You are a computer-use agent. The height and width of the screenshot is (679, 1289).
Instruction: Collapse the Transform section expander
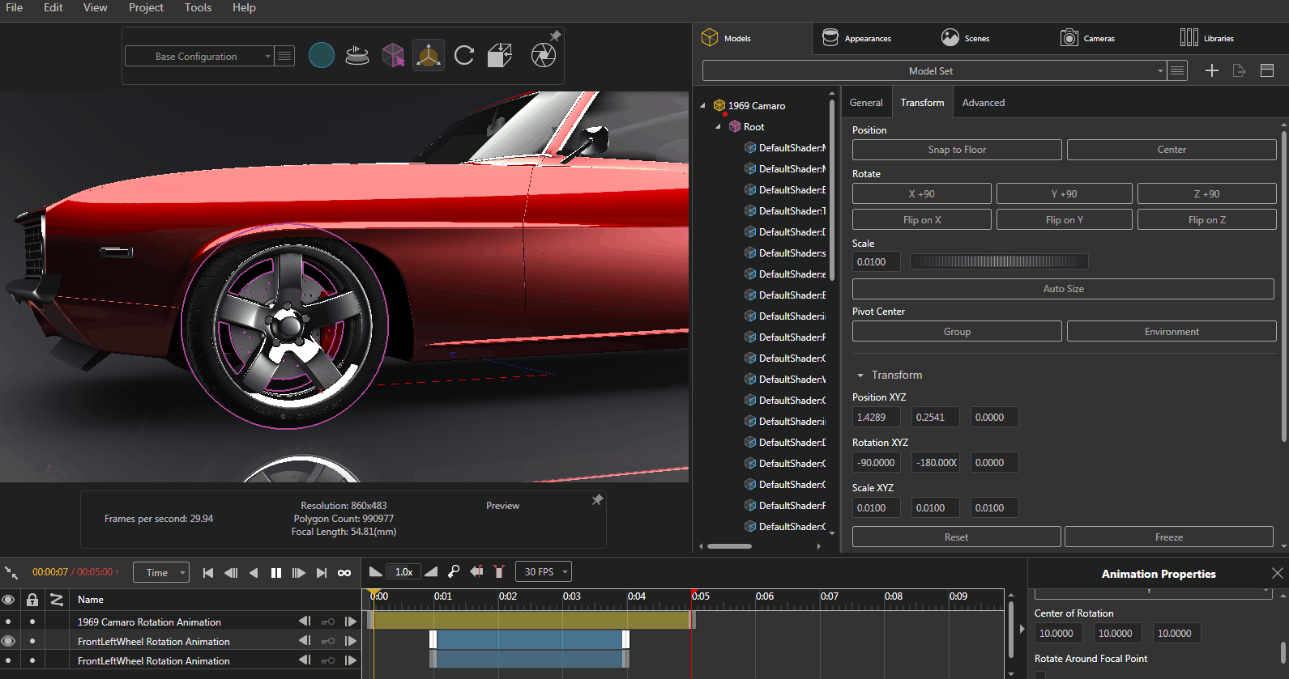(860, 376)
